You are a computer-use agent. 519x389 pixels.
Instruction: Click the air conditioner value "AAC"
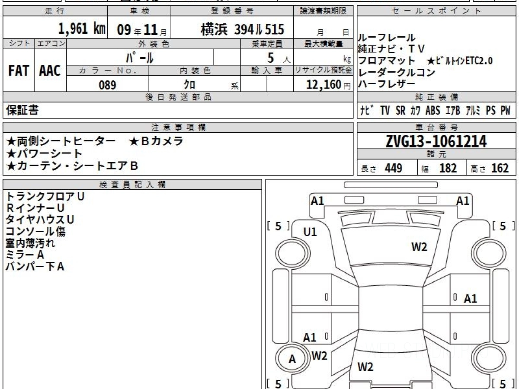(x=50, y=71)
